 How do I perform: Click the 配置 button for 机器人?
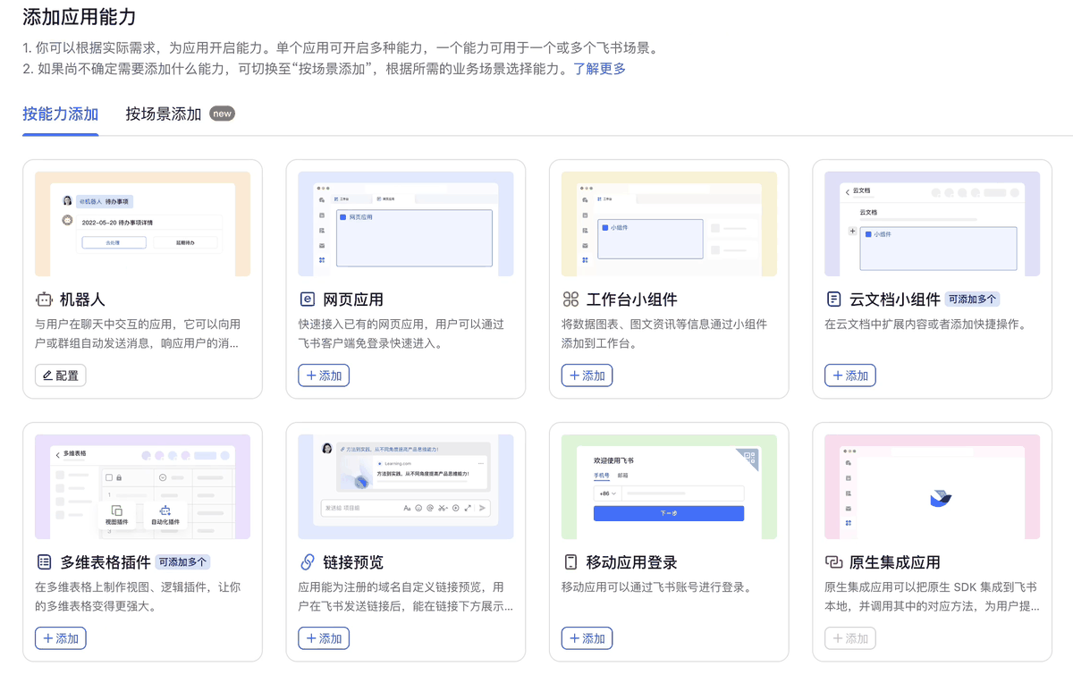[x=61, y=375]
